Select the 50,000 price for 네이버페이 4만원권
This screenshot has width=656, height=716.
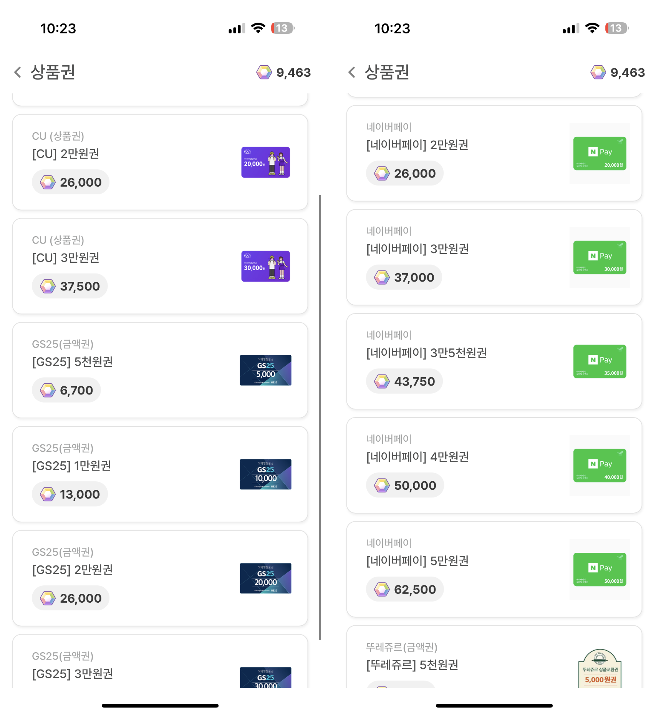point(405,485)
